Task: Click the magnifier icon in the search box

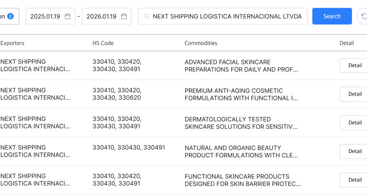Action: [146, 16]
